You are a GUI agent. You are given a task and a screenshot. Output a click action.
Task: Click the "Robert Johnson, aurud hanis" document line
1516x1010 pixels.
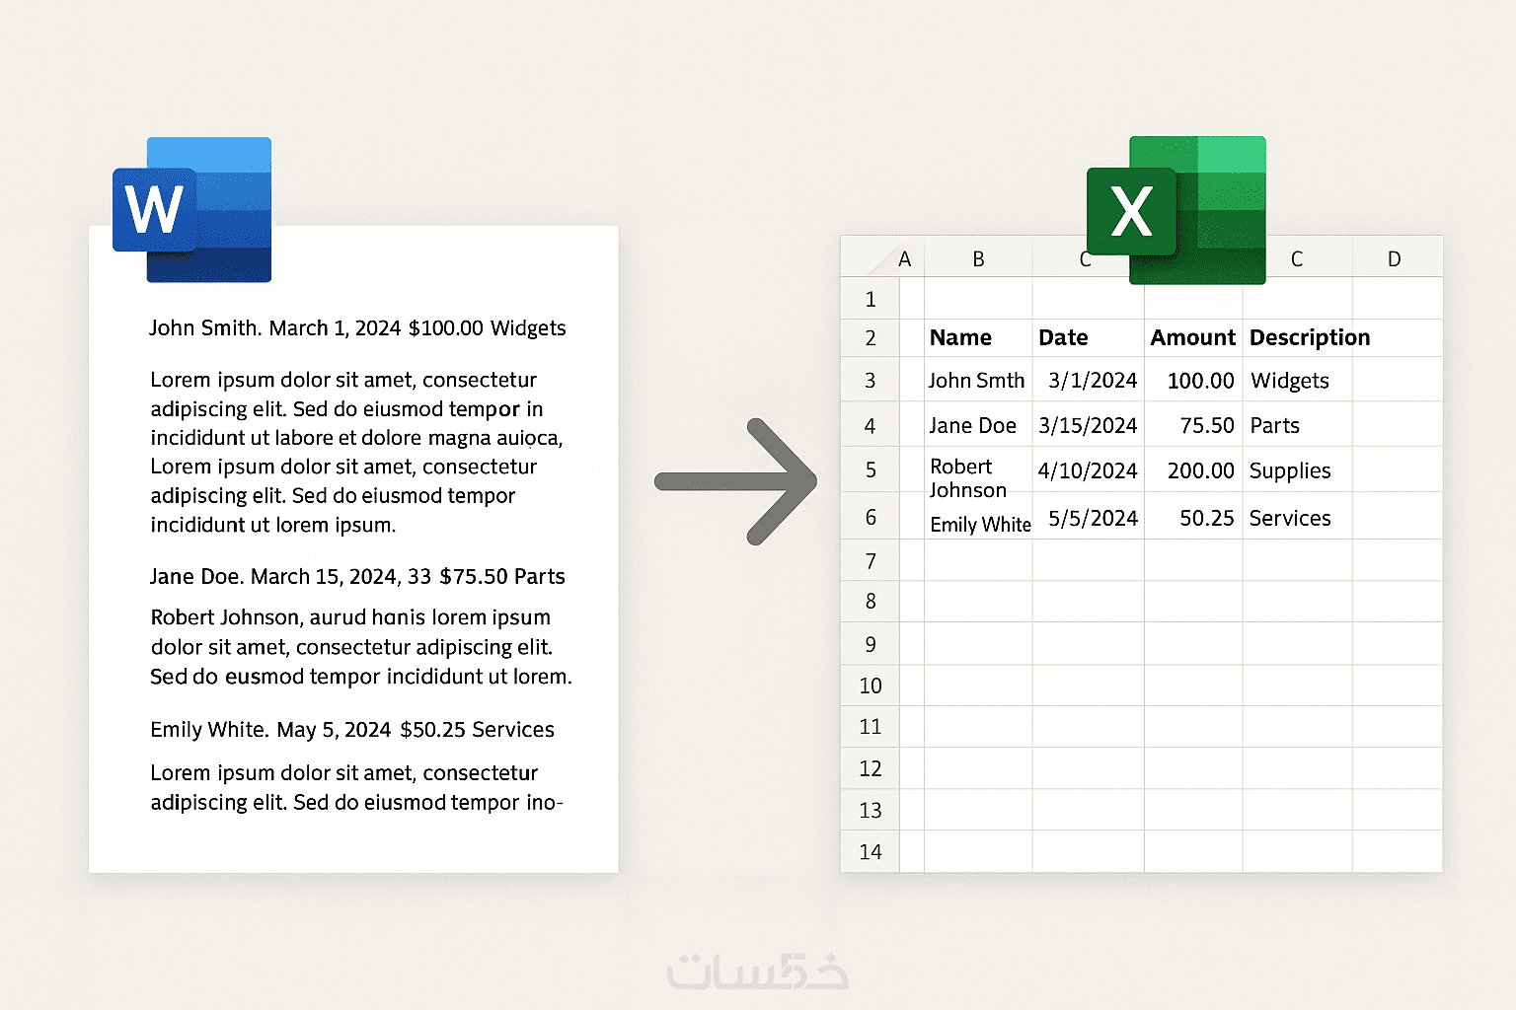[350, 617]
